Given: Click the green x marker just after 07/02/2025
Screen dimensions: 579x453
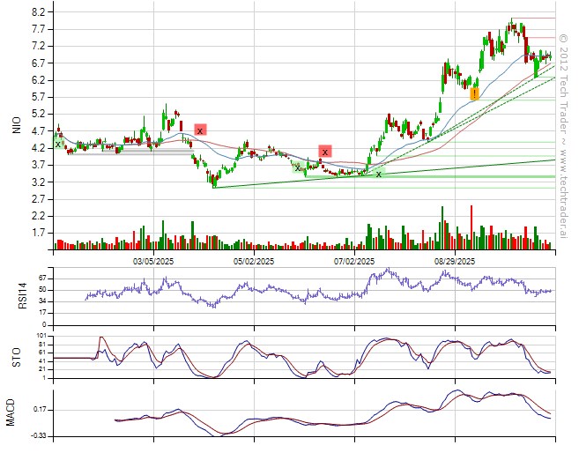Looking at the screenshot, I should tap(379, 174).
